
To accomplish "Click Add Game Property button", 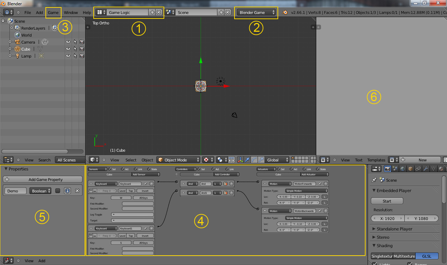I will [x=43, y=179].
